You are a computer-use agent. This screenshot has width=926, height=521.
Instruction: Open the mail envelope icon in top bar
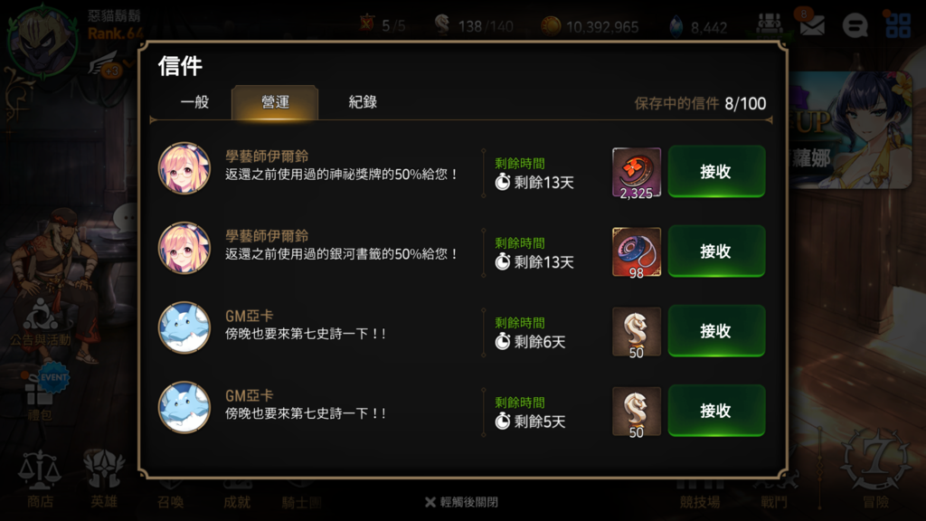click(812, 24)
